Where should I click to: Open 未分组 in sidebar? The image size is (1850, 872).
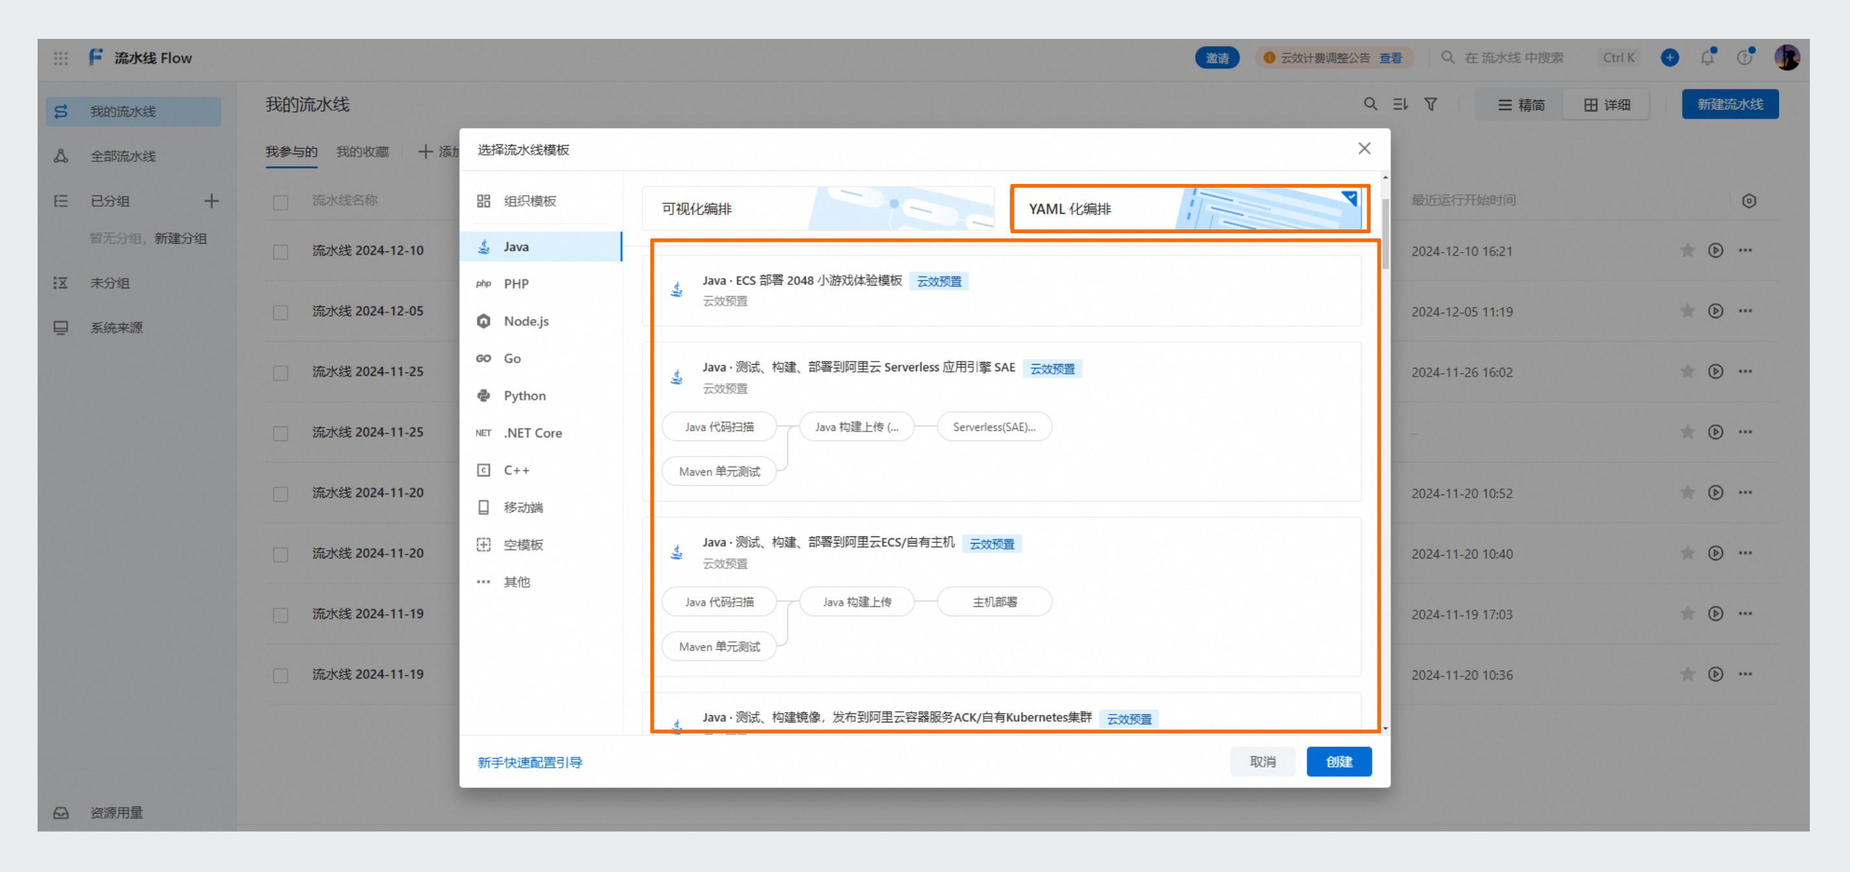point(133,282)
